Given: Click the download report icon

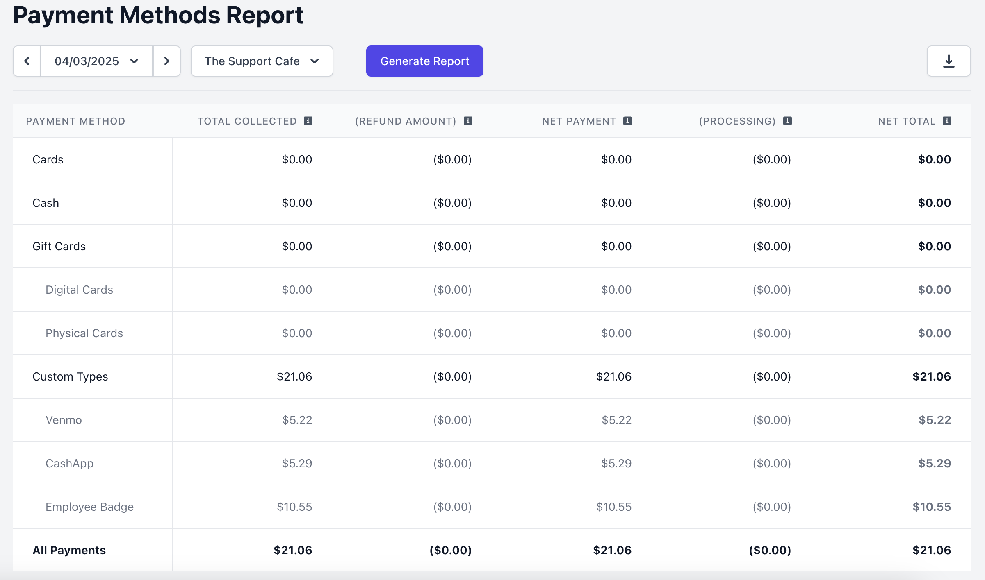Looking at the screenshot, I should pos(949,61).
